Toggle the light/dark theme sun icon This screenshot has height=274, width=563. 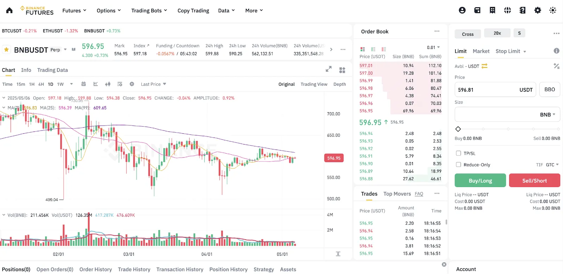coord(553,11)
